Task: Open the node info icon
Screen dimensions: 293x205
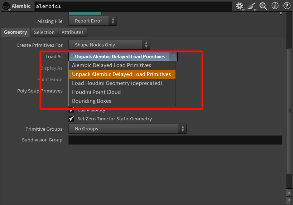Action: (x=275, y=6)
